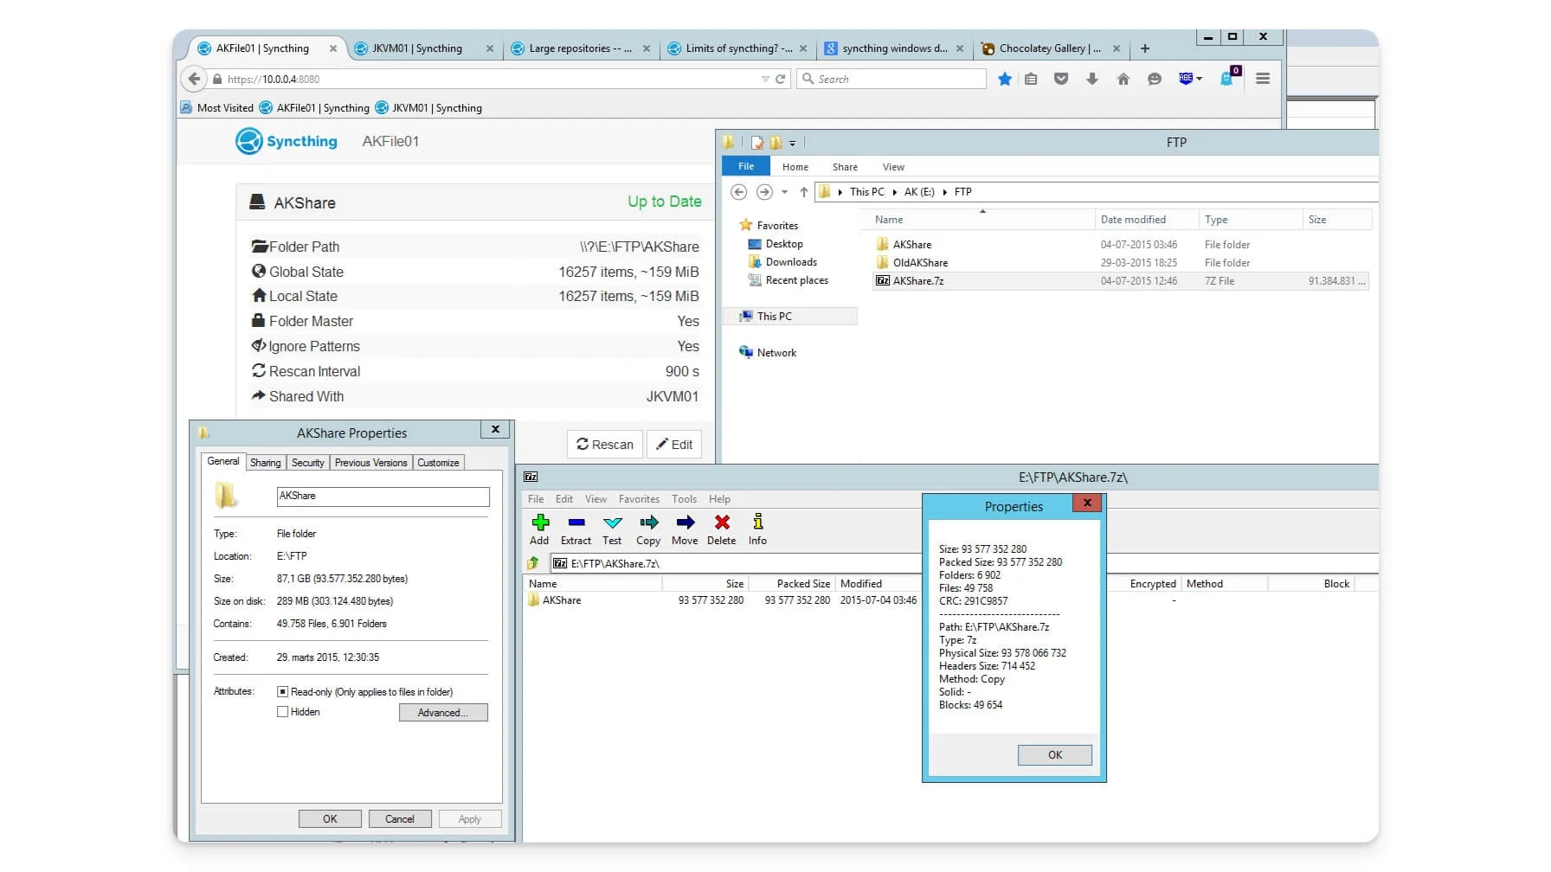Screen dimensions: 1551x872
Task: Click Advanced... button in AKShare Properties
Action: click(443, 713)
